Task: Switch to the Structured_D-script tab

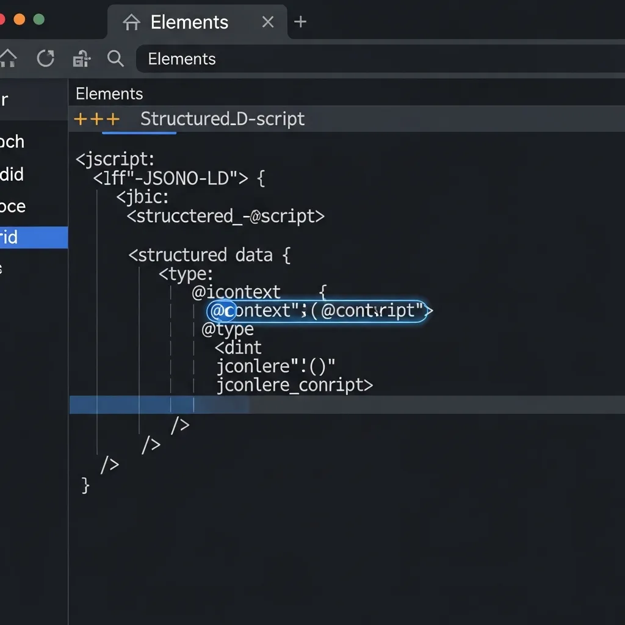Action: point(222,119)
